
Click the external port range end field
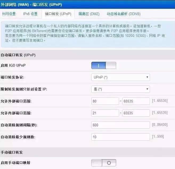pyautogui.click(x=136, y=101)
